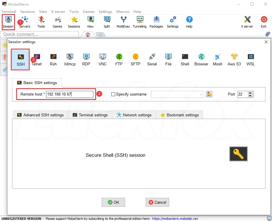
Task: Open the Packages toolbar icon
Action: click(x=156, y=22)
